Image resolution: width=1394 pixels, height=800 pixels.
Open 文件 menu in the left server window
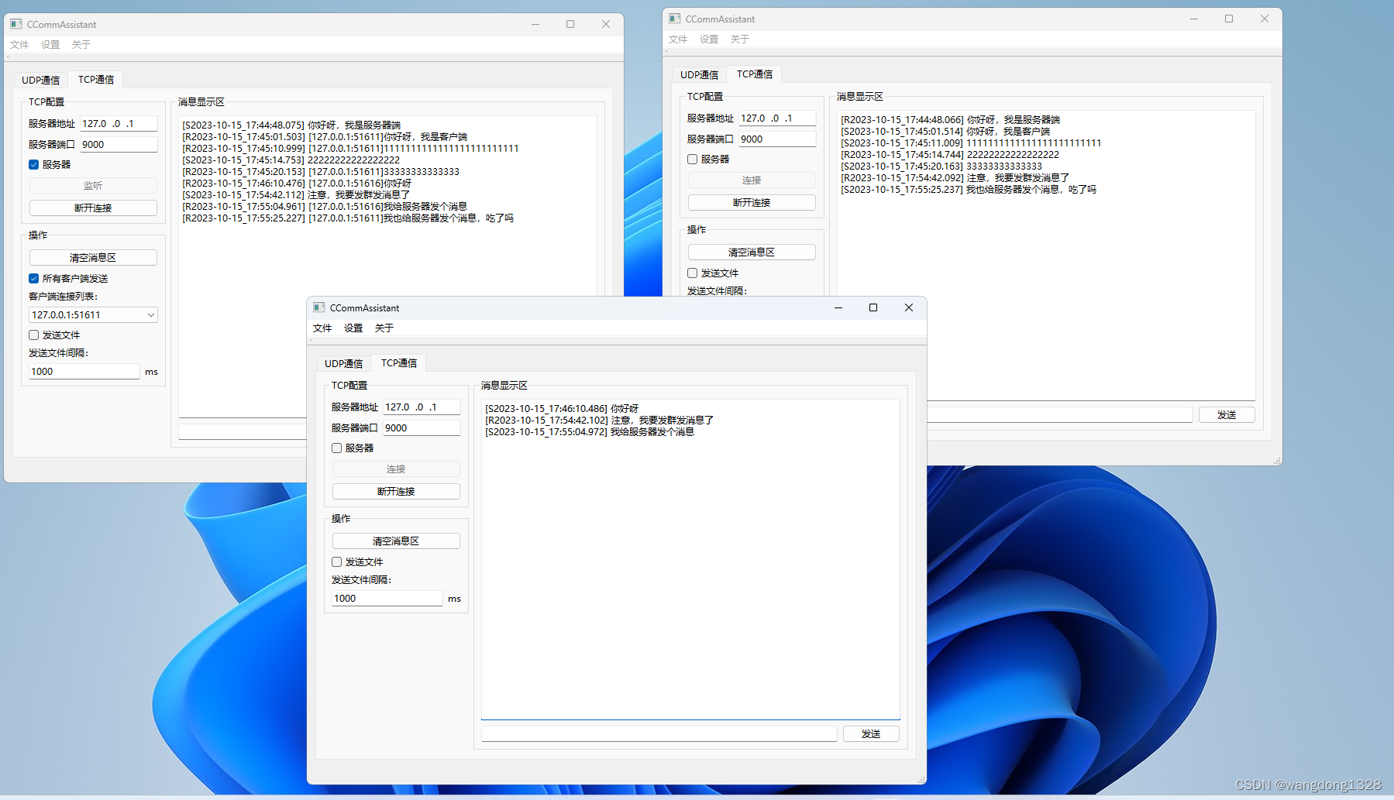[x=19, y=44]
